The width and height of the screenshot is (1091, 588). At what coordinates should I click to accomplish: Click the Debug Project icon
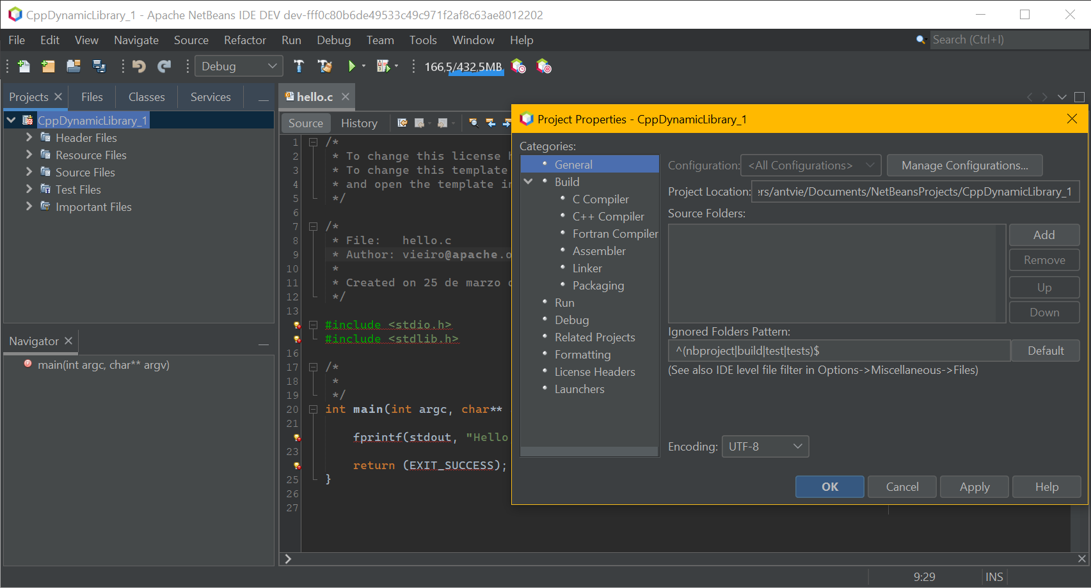(x=383, y=66)
